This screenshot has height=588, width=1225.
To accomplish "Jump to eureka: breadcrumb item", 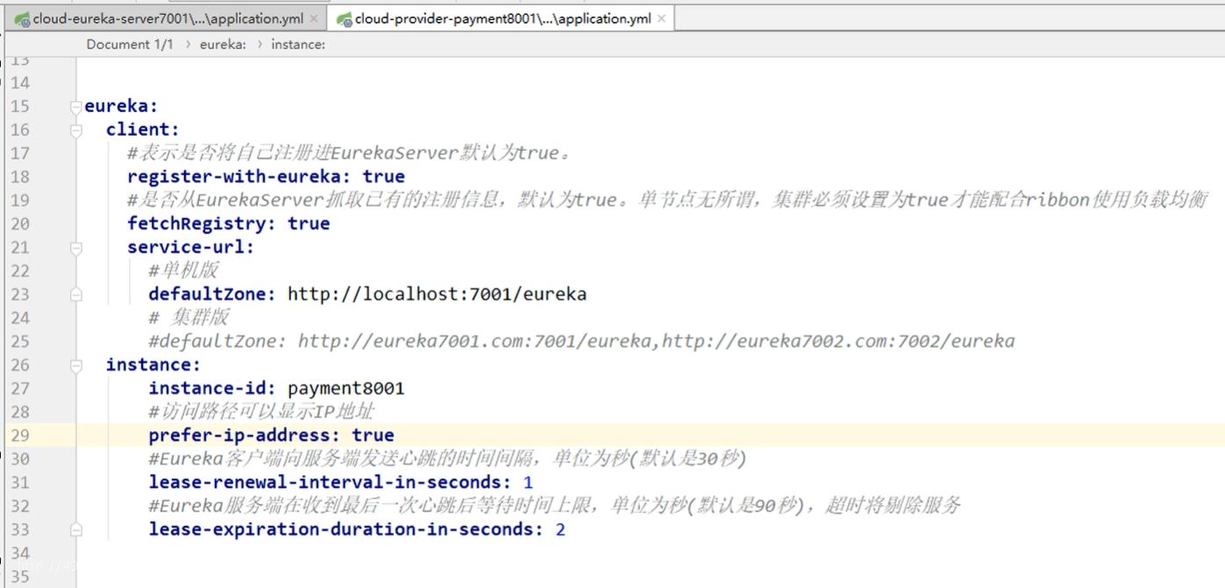I will click(x=223, y=45).
